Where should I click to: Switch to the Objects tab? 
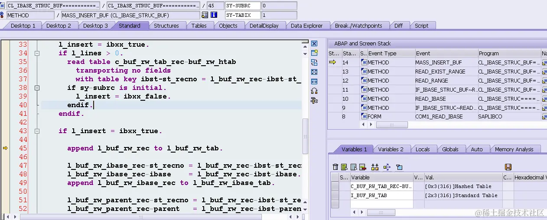click(228, 26)
